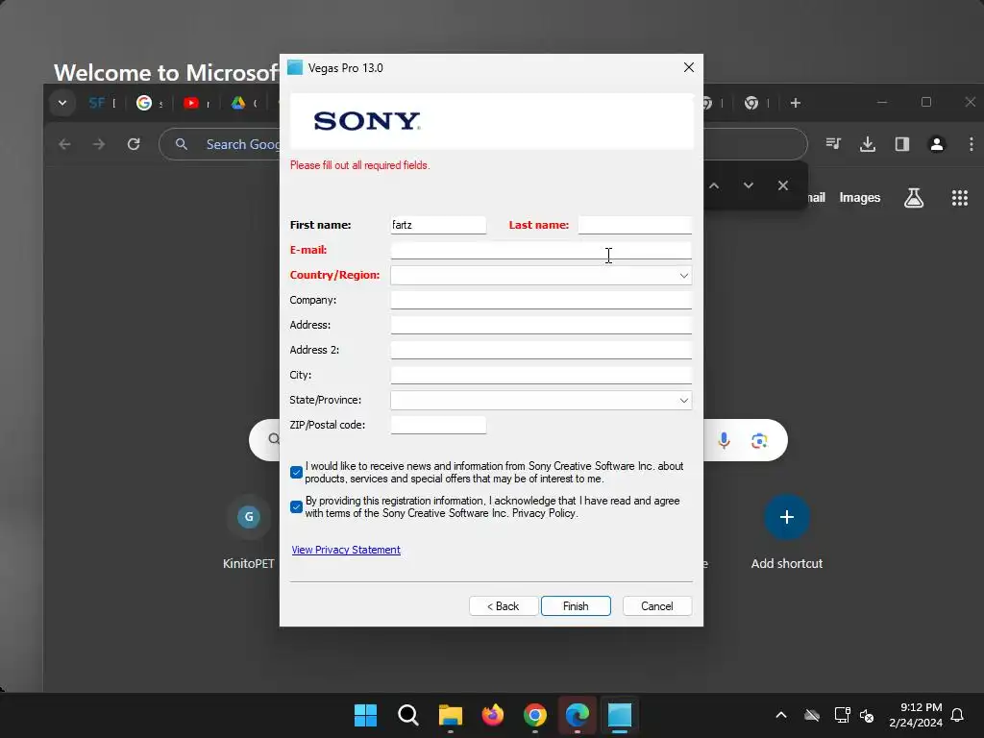Open the muted volume tray icon
The height and width of the screenshot is (738, 984).
tap(867, 715)
